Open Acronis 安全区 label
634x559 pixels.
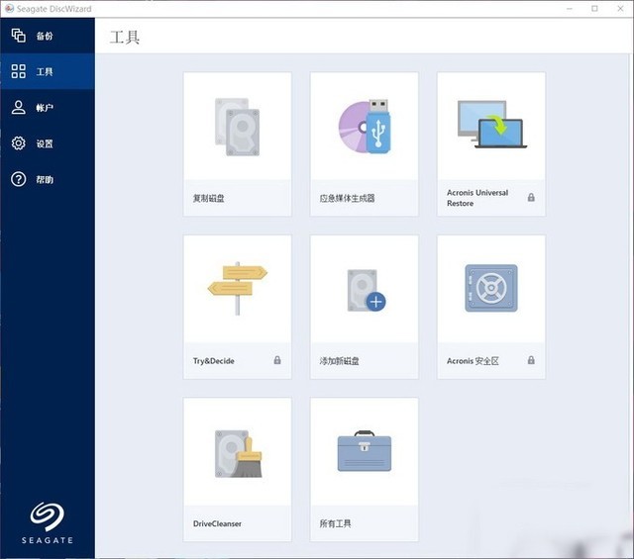(x=473, y=361)
